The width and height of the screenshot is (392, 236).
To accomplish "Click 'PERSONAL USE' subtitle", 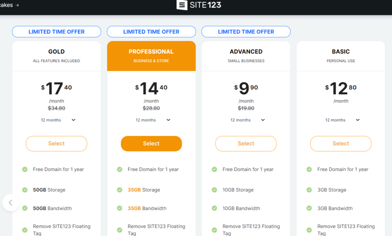I will tap(341, 61).
